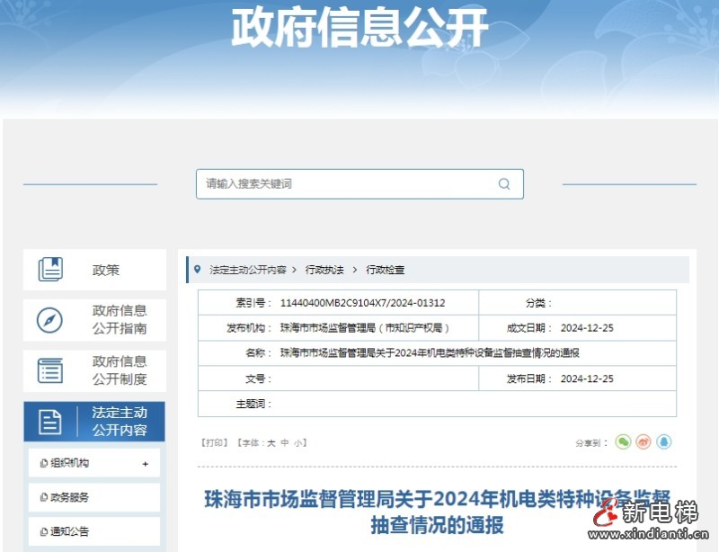Share via the orange Weibo icon
This screenshot has height=552, width=719.
tap(644, 442)
